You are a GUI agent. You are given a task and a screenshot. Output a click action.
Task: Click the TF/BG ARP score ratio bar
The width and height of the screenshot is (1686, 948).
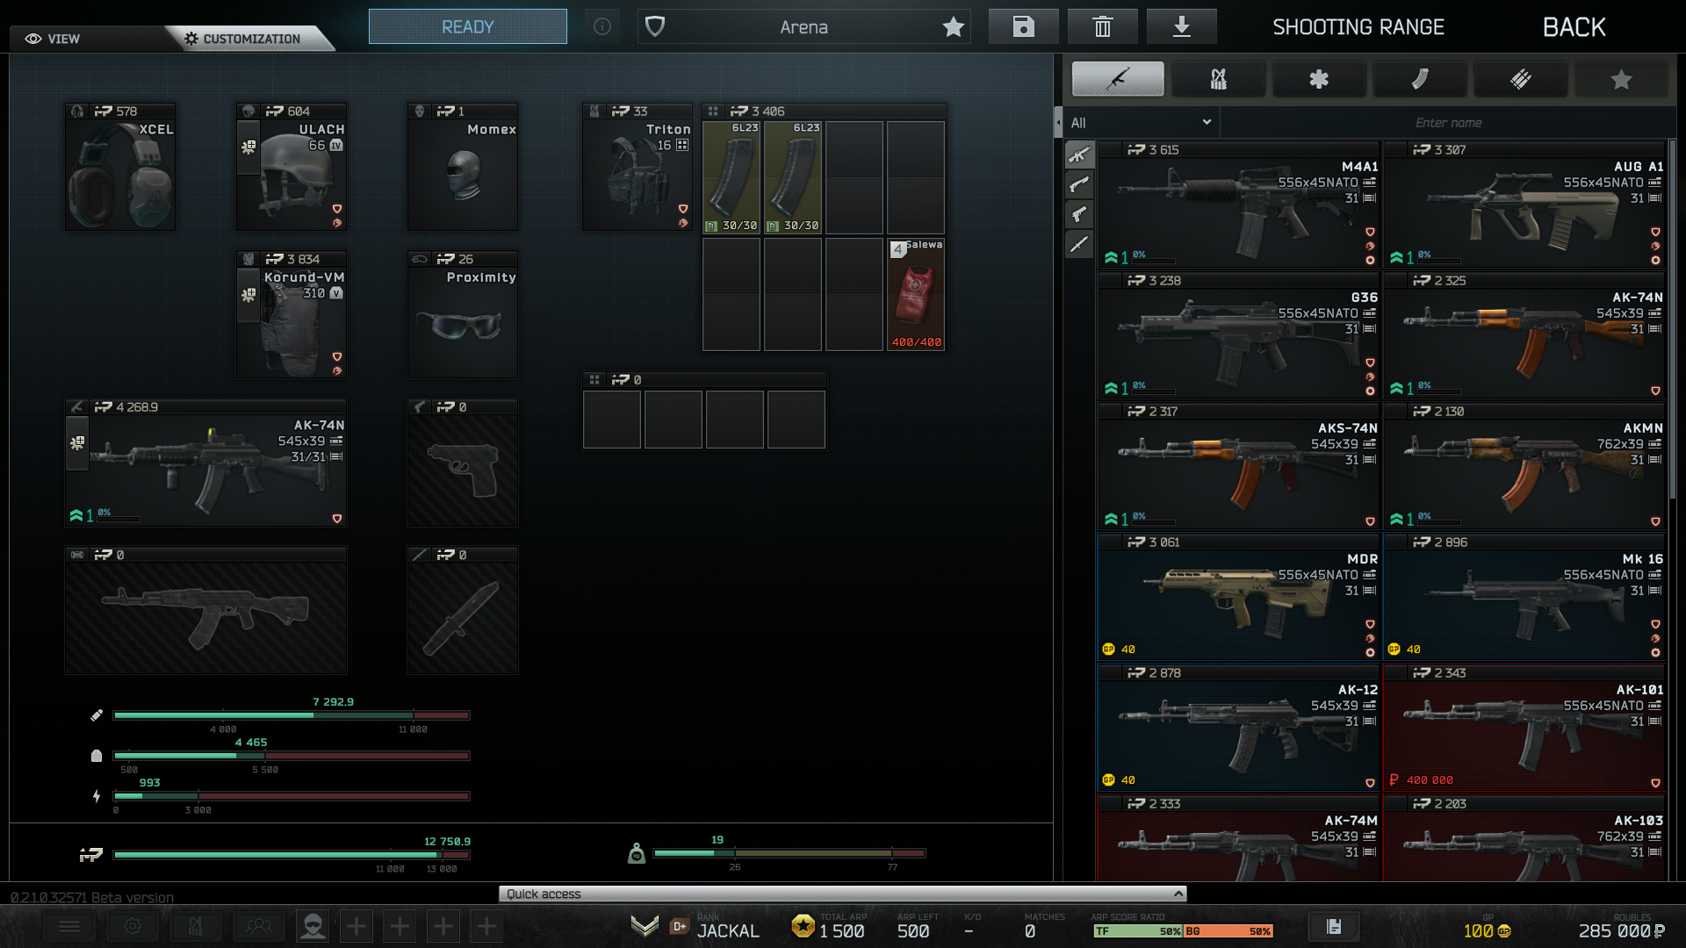click(1182, 931)
